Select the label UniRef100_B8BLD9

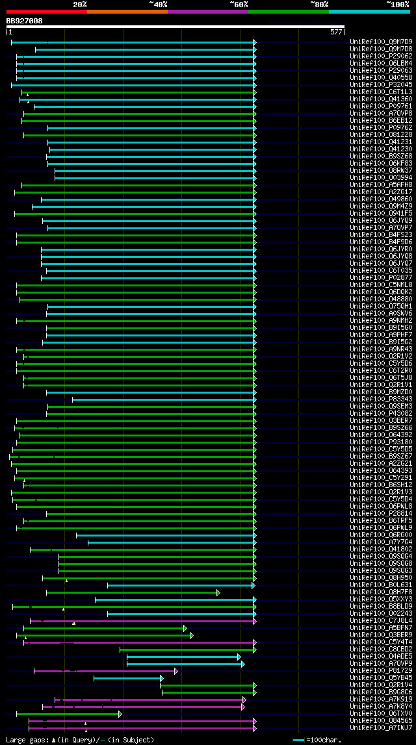tap(381, 606)
